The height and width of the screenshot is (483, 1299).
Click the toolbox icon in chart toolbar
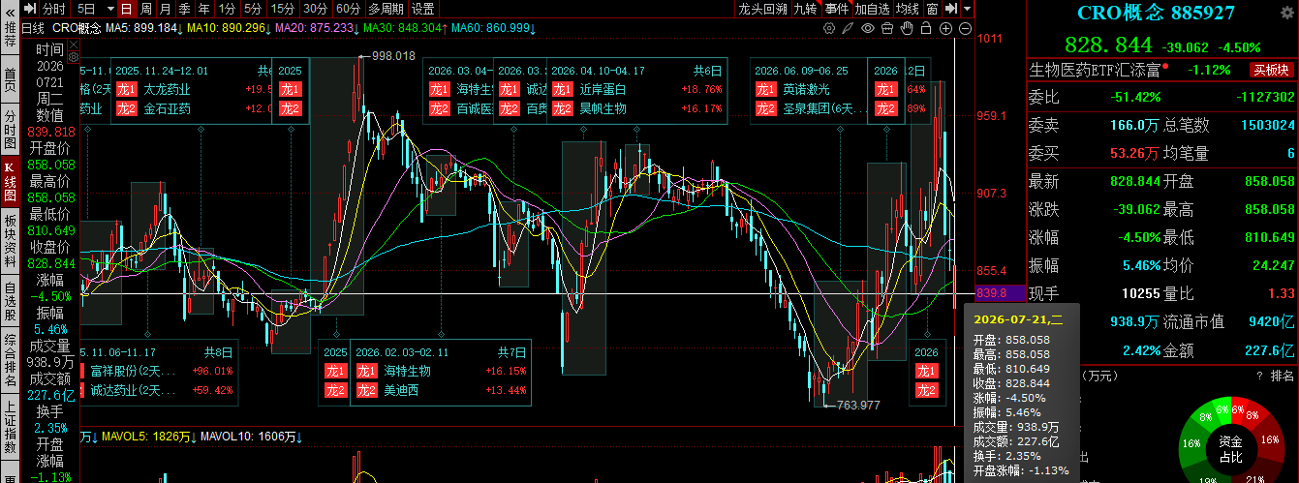point(886,28)
